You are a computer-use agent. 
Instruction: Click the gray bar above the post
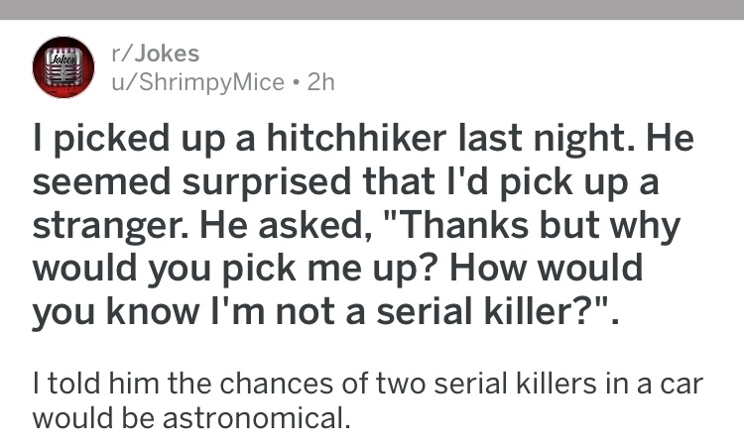[x=372, y=10]
